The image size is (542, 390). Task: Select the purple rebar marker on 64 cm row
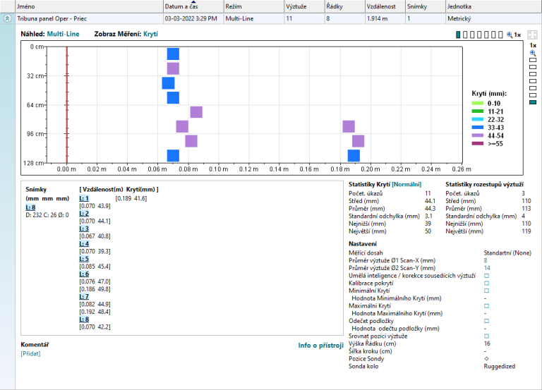click(x=196, y=112)
